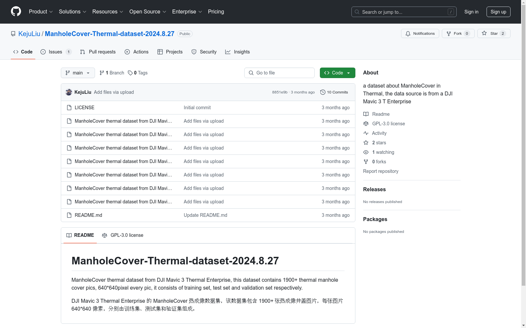Viewport: 526px width, 328px height.
Task: Click Report repository
Action: [381, 171]
